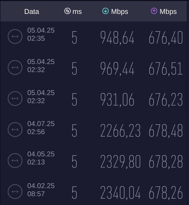Click the 2340,04 download speed value
This screenshot has height=205, width=189.
tap(120, 193)
